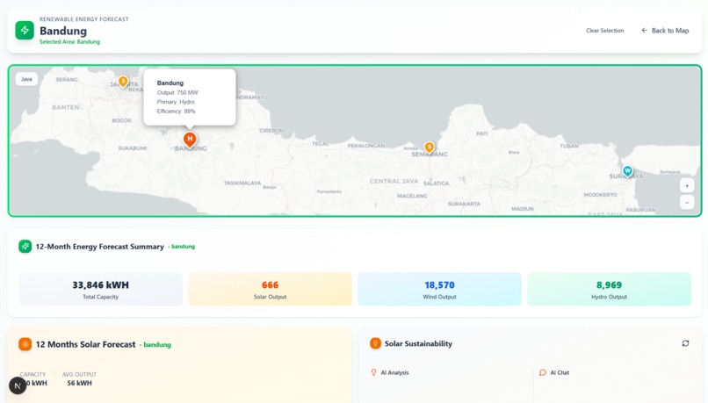Click the TUBAN map label
The height and width of the screenshot is (403, 708).
[x=569, y=146]
